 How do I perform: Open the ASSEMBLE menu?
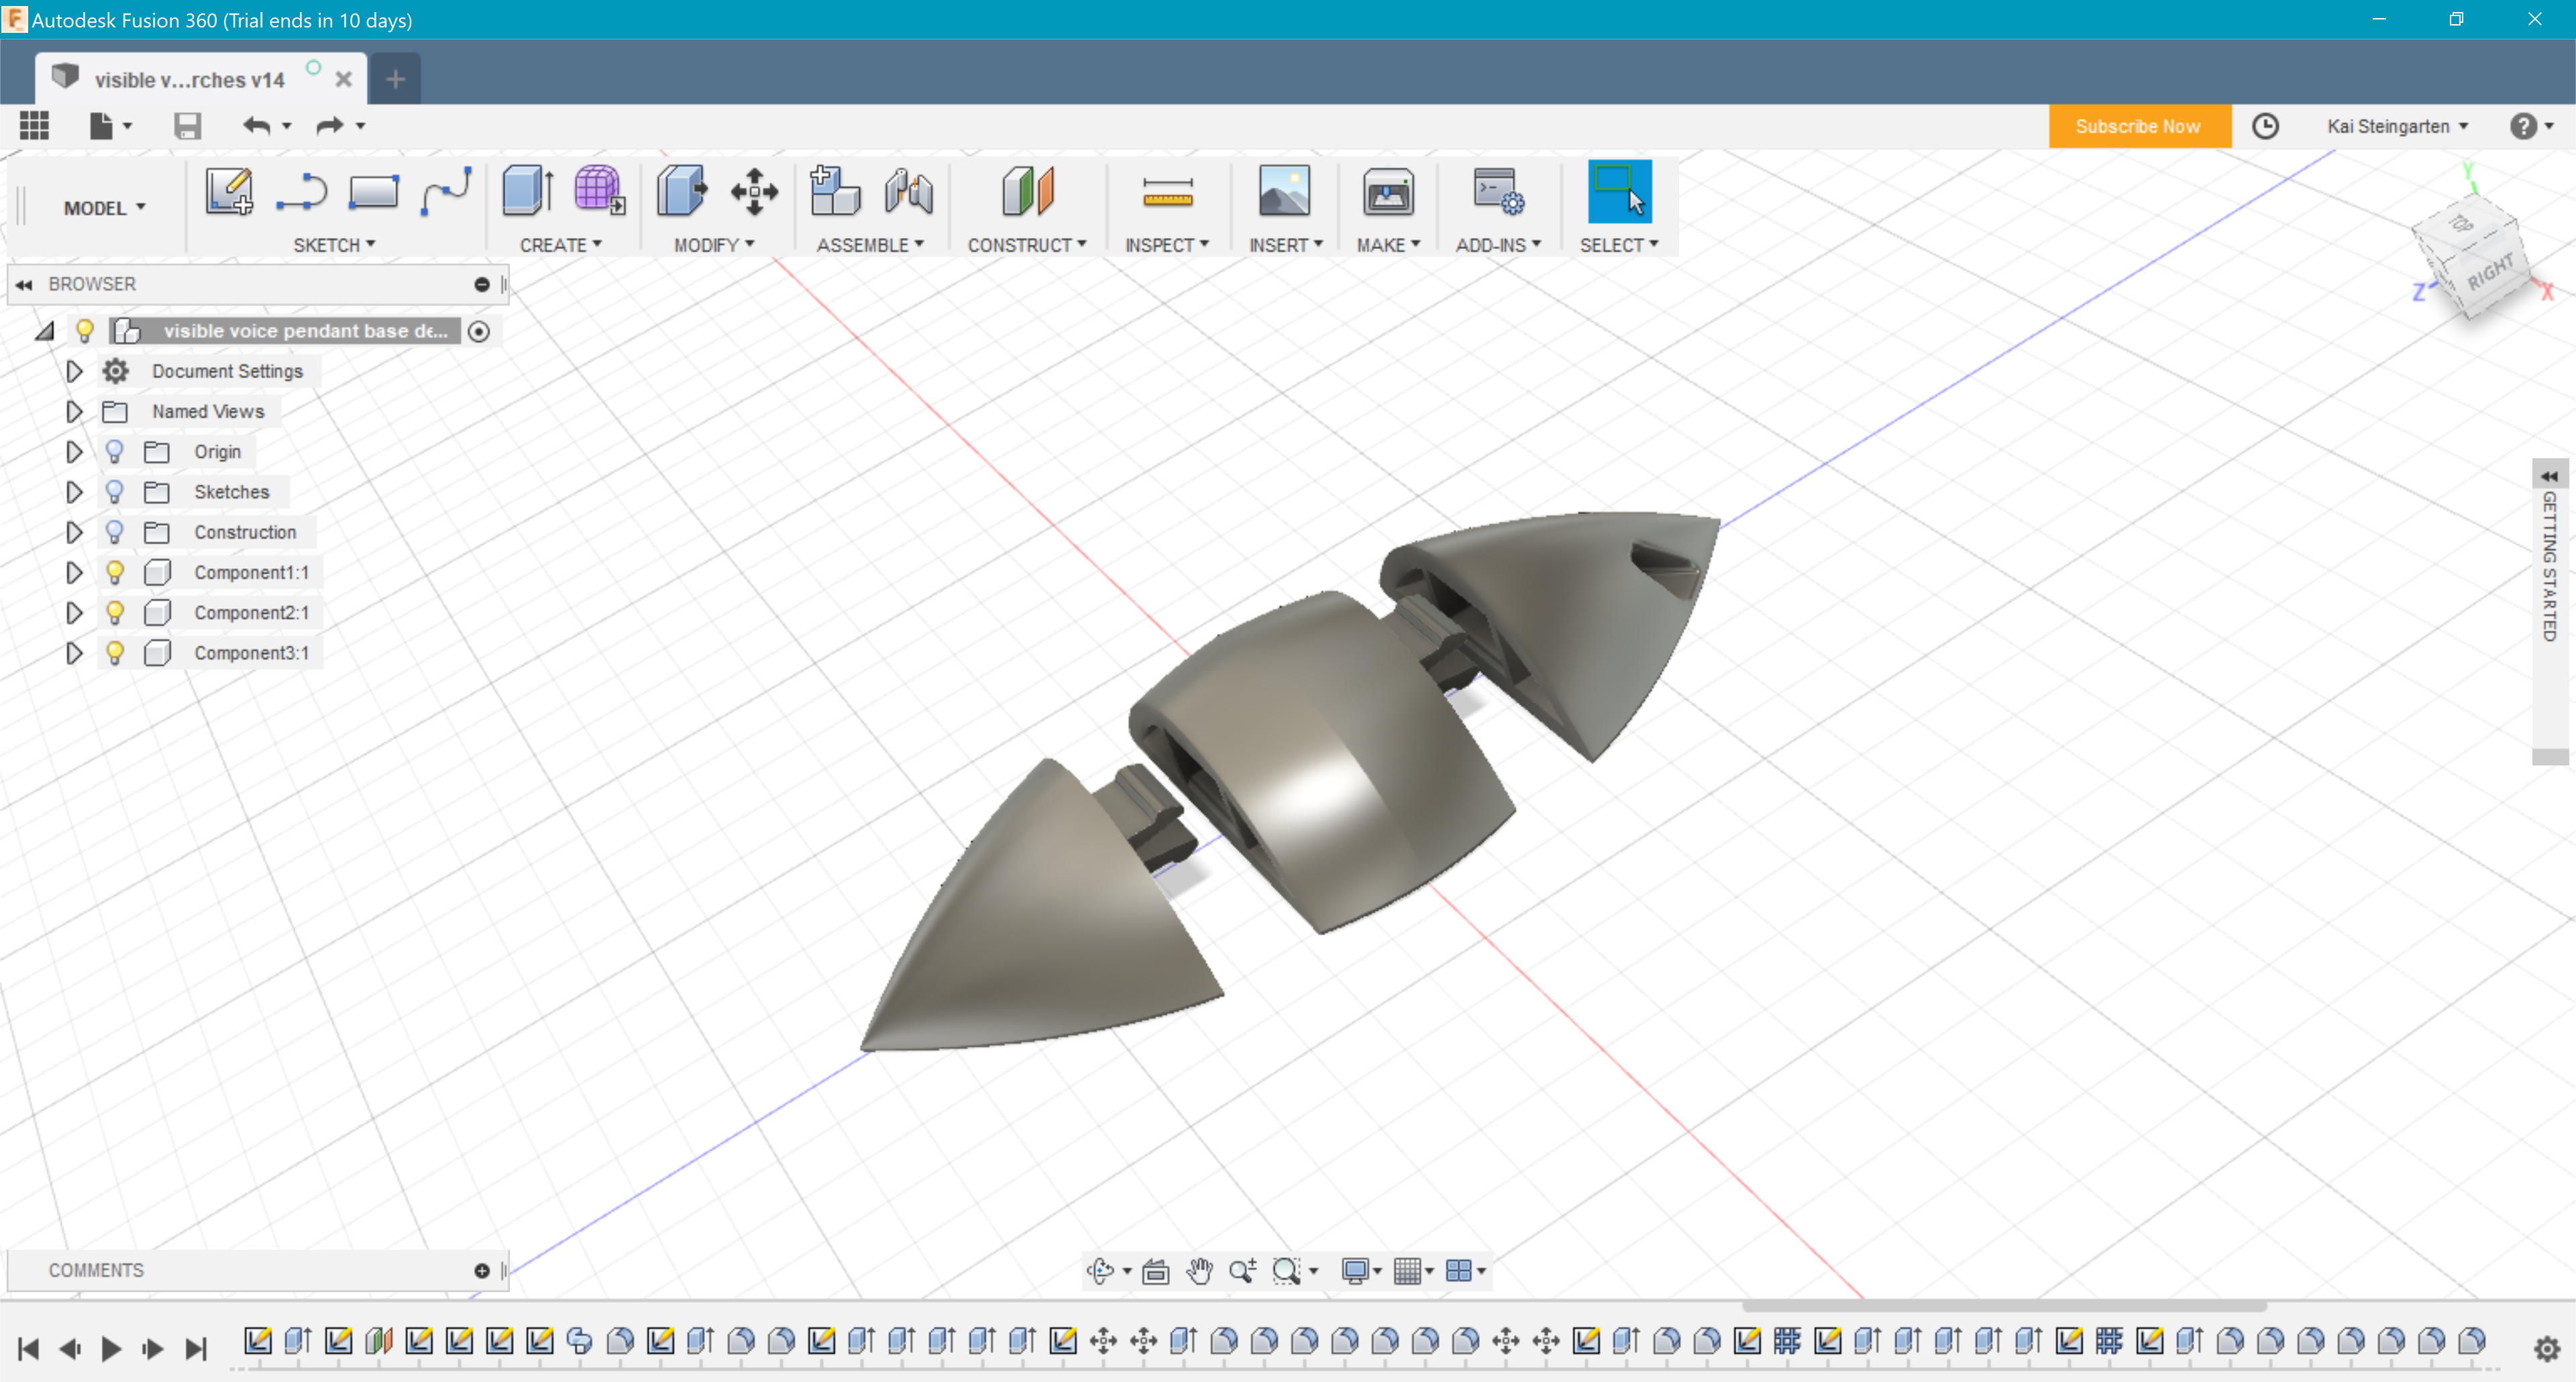[x=870, y=245]
